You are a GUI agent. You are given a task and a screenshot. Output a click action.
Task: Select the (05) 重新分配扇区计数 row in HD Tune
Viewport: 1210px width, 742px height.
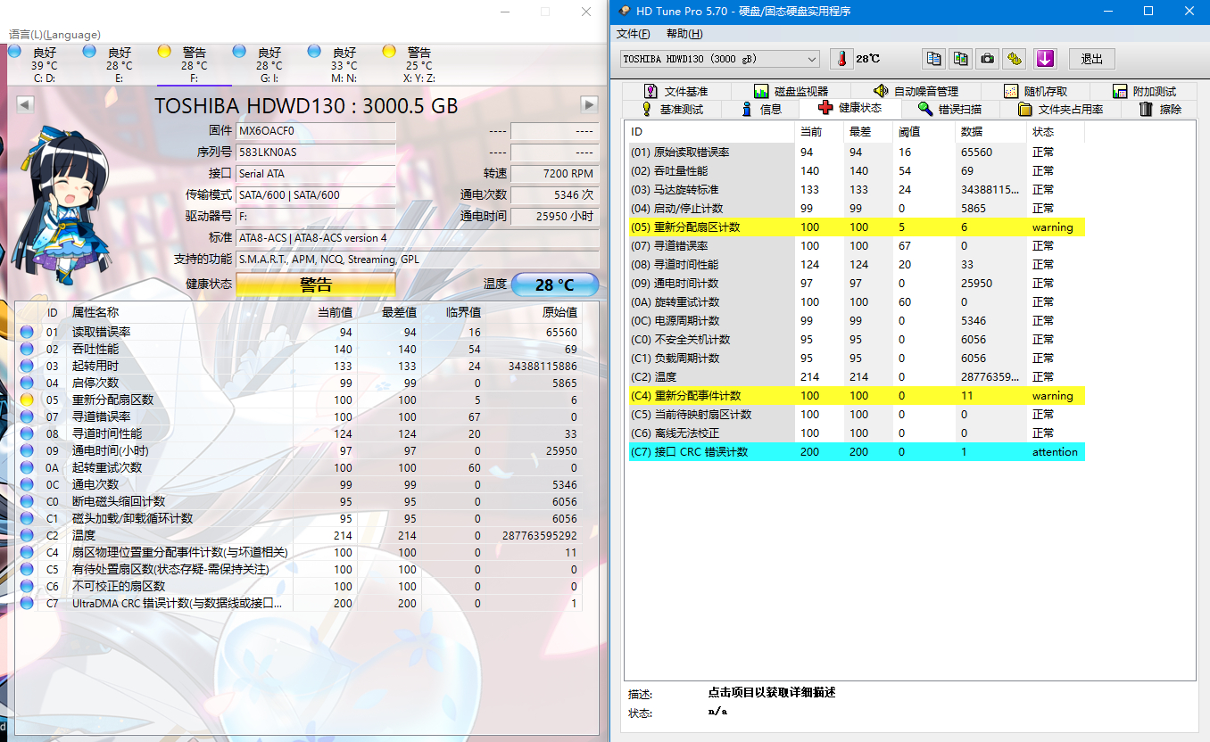click(x=856, y=227)
